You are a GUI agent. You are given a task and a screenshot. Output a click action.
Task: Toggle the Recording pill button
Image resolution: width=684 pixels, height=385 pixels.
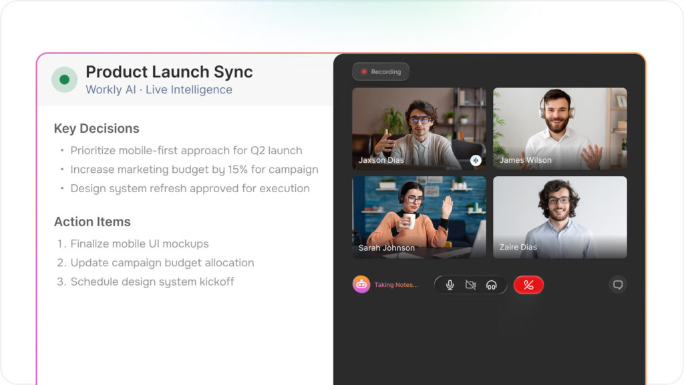point(381,72)
